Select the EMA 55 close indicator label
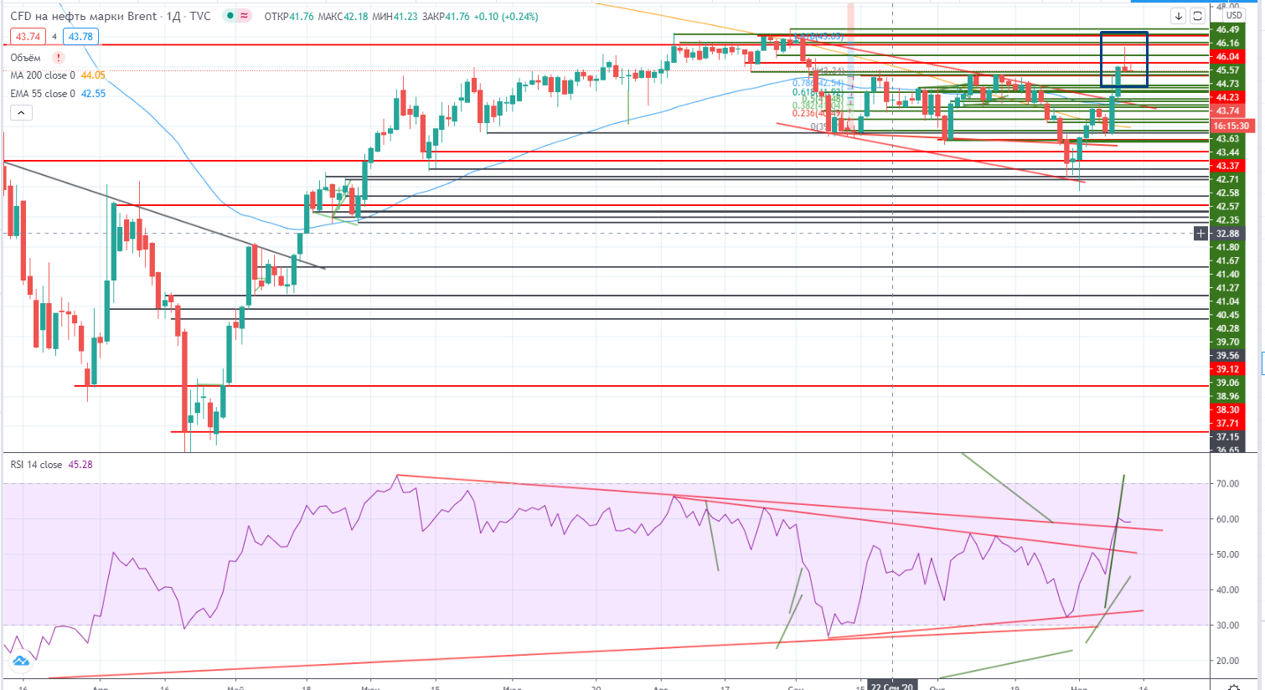The image size is (1265, 690). coord(43,94)
